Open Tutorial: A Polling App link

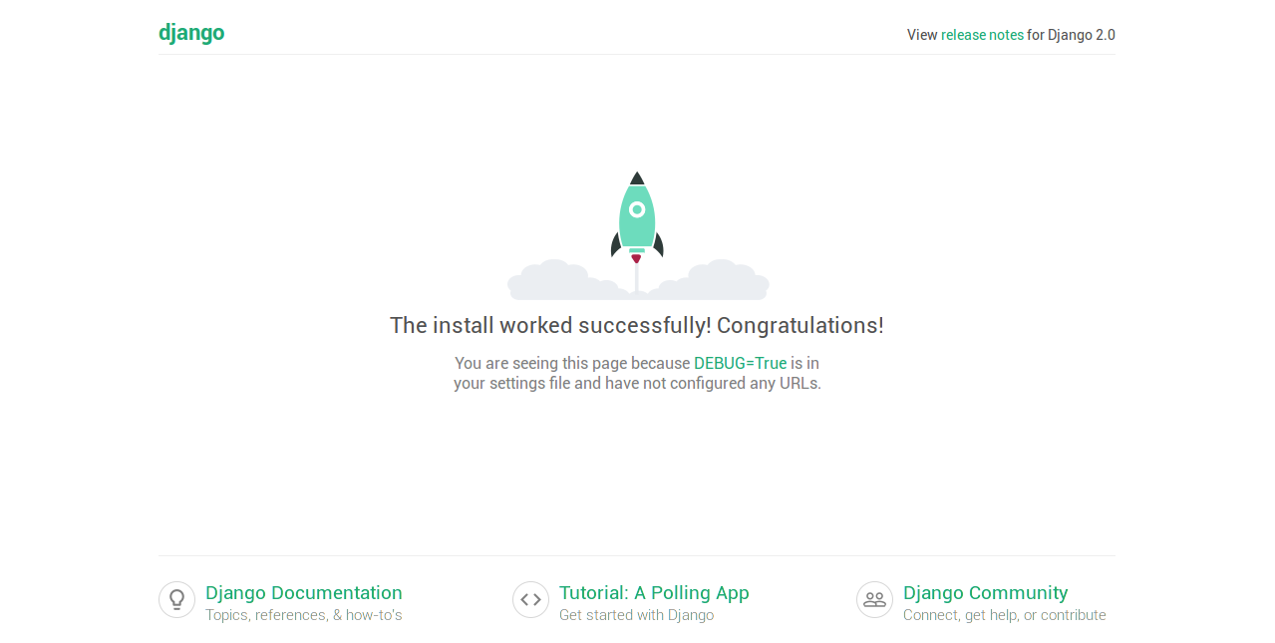(654, 593)
